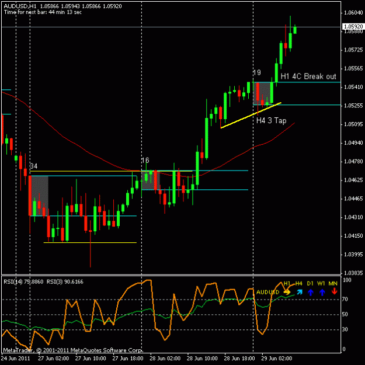Click the '27 Jun 18:00' time axis label
This screenshot has width=365, height=365.
point(128,358)
